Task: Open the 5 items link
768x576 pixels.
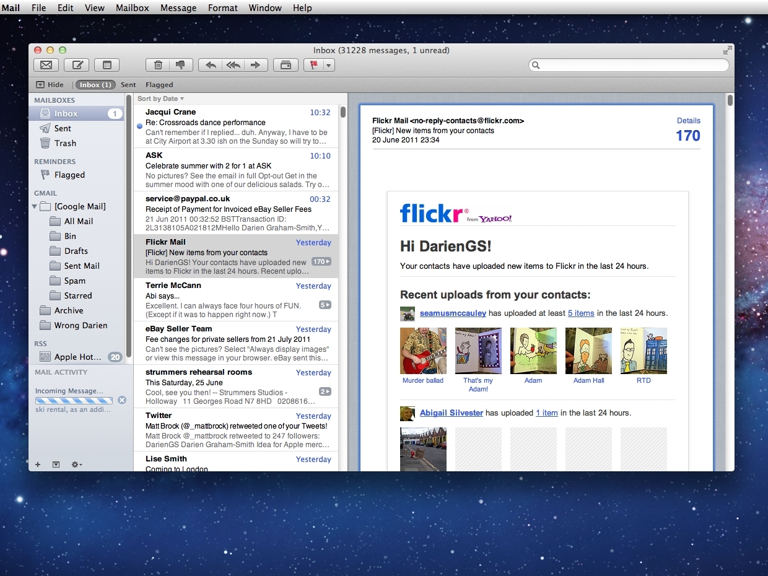Action: 581,313
